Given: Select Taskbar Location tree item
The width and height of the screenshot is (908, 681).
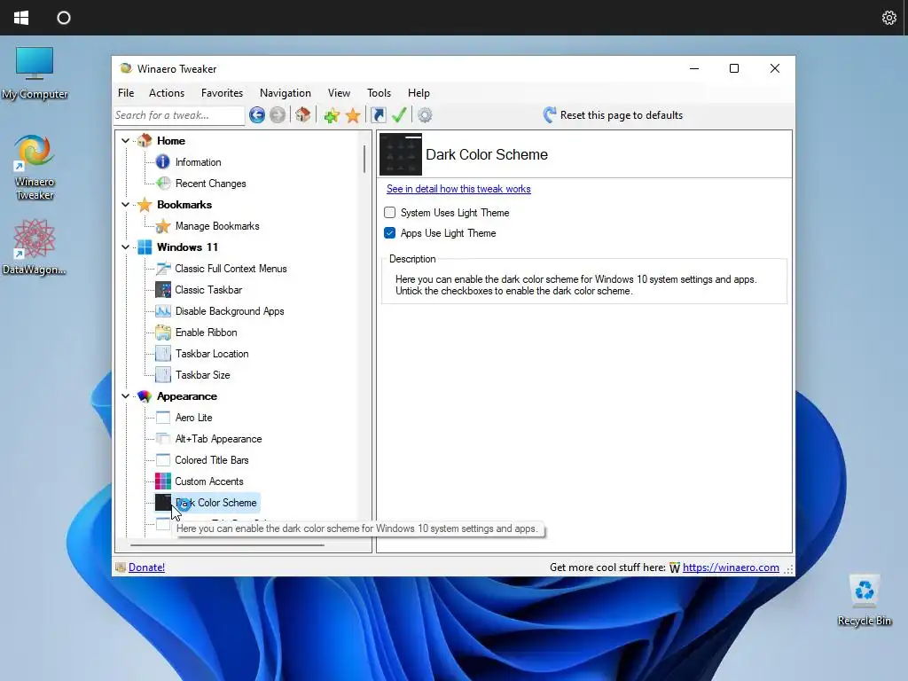Looking at the screenshot, I should click(212, 354).
